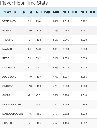Viewport: 97px width, 128px height.
Task: Click the NET OFF header text
Action: point(70,12)
